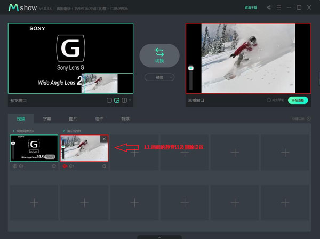
Task: Click the green 邀请主播 link in title bar
Action: pos(251,7)
